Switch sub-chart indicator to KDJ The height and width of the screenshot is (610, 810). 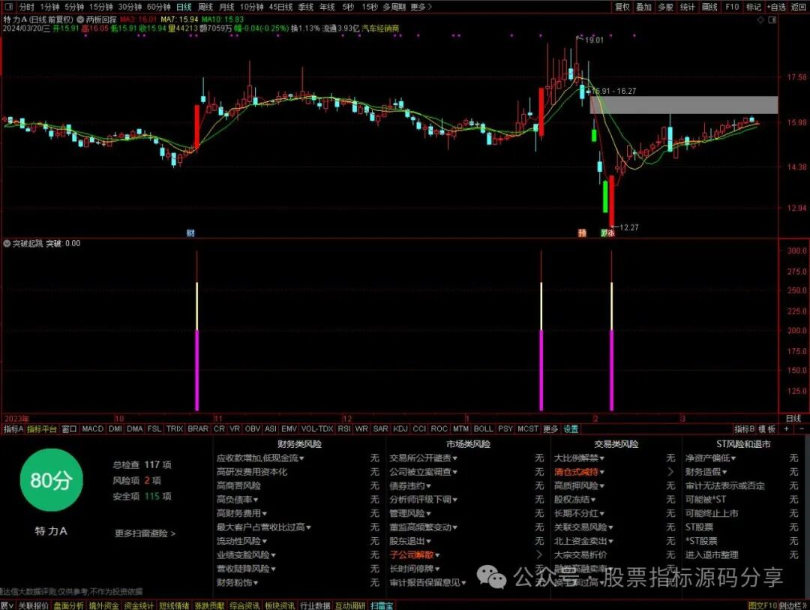click(400, 428)
